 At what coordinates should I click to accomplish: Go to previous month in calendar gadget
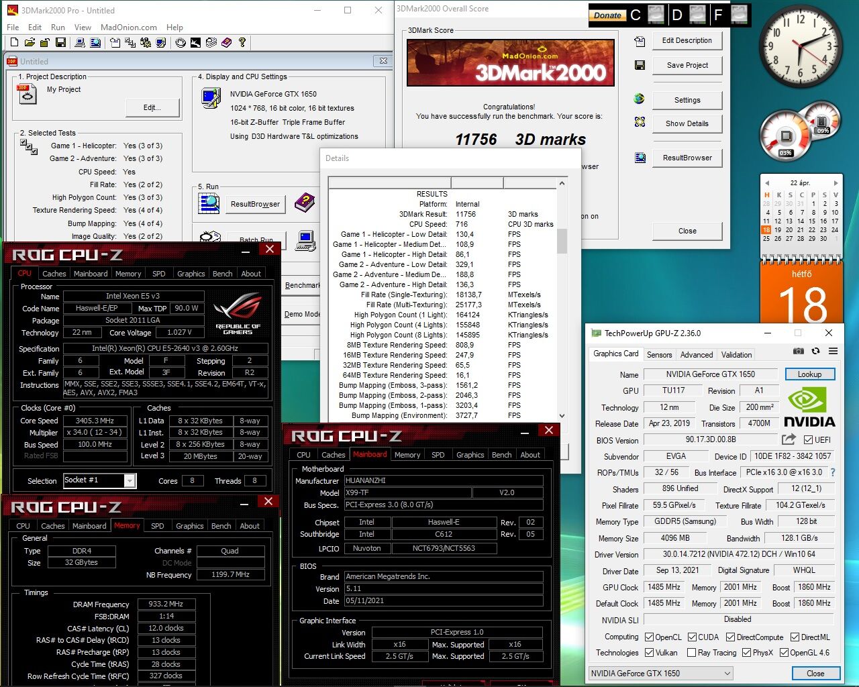(768, 182)
